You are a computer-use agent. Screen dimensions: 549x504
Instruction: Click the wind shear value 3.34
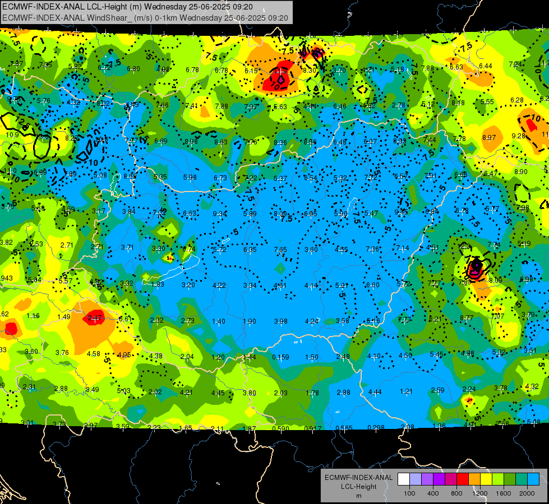[x=250, y=286]
